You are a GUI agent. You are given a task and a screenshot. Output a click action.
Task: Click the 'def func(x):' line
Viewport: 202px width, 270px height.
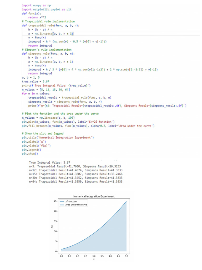point(32,13)
